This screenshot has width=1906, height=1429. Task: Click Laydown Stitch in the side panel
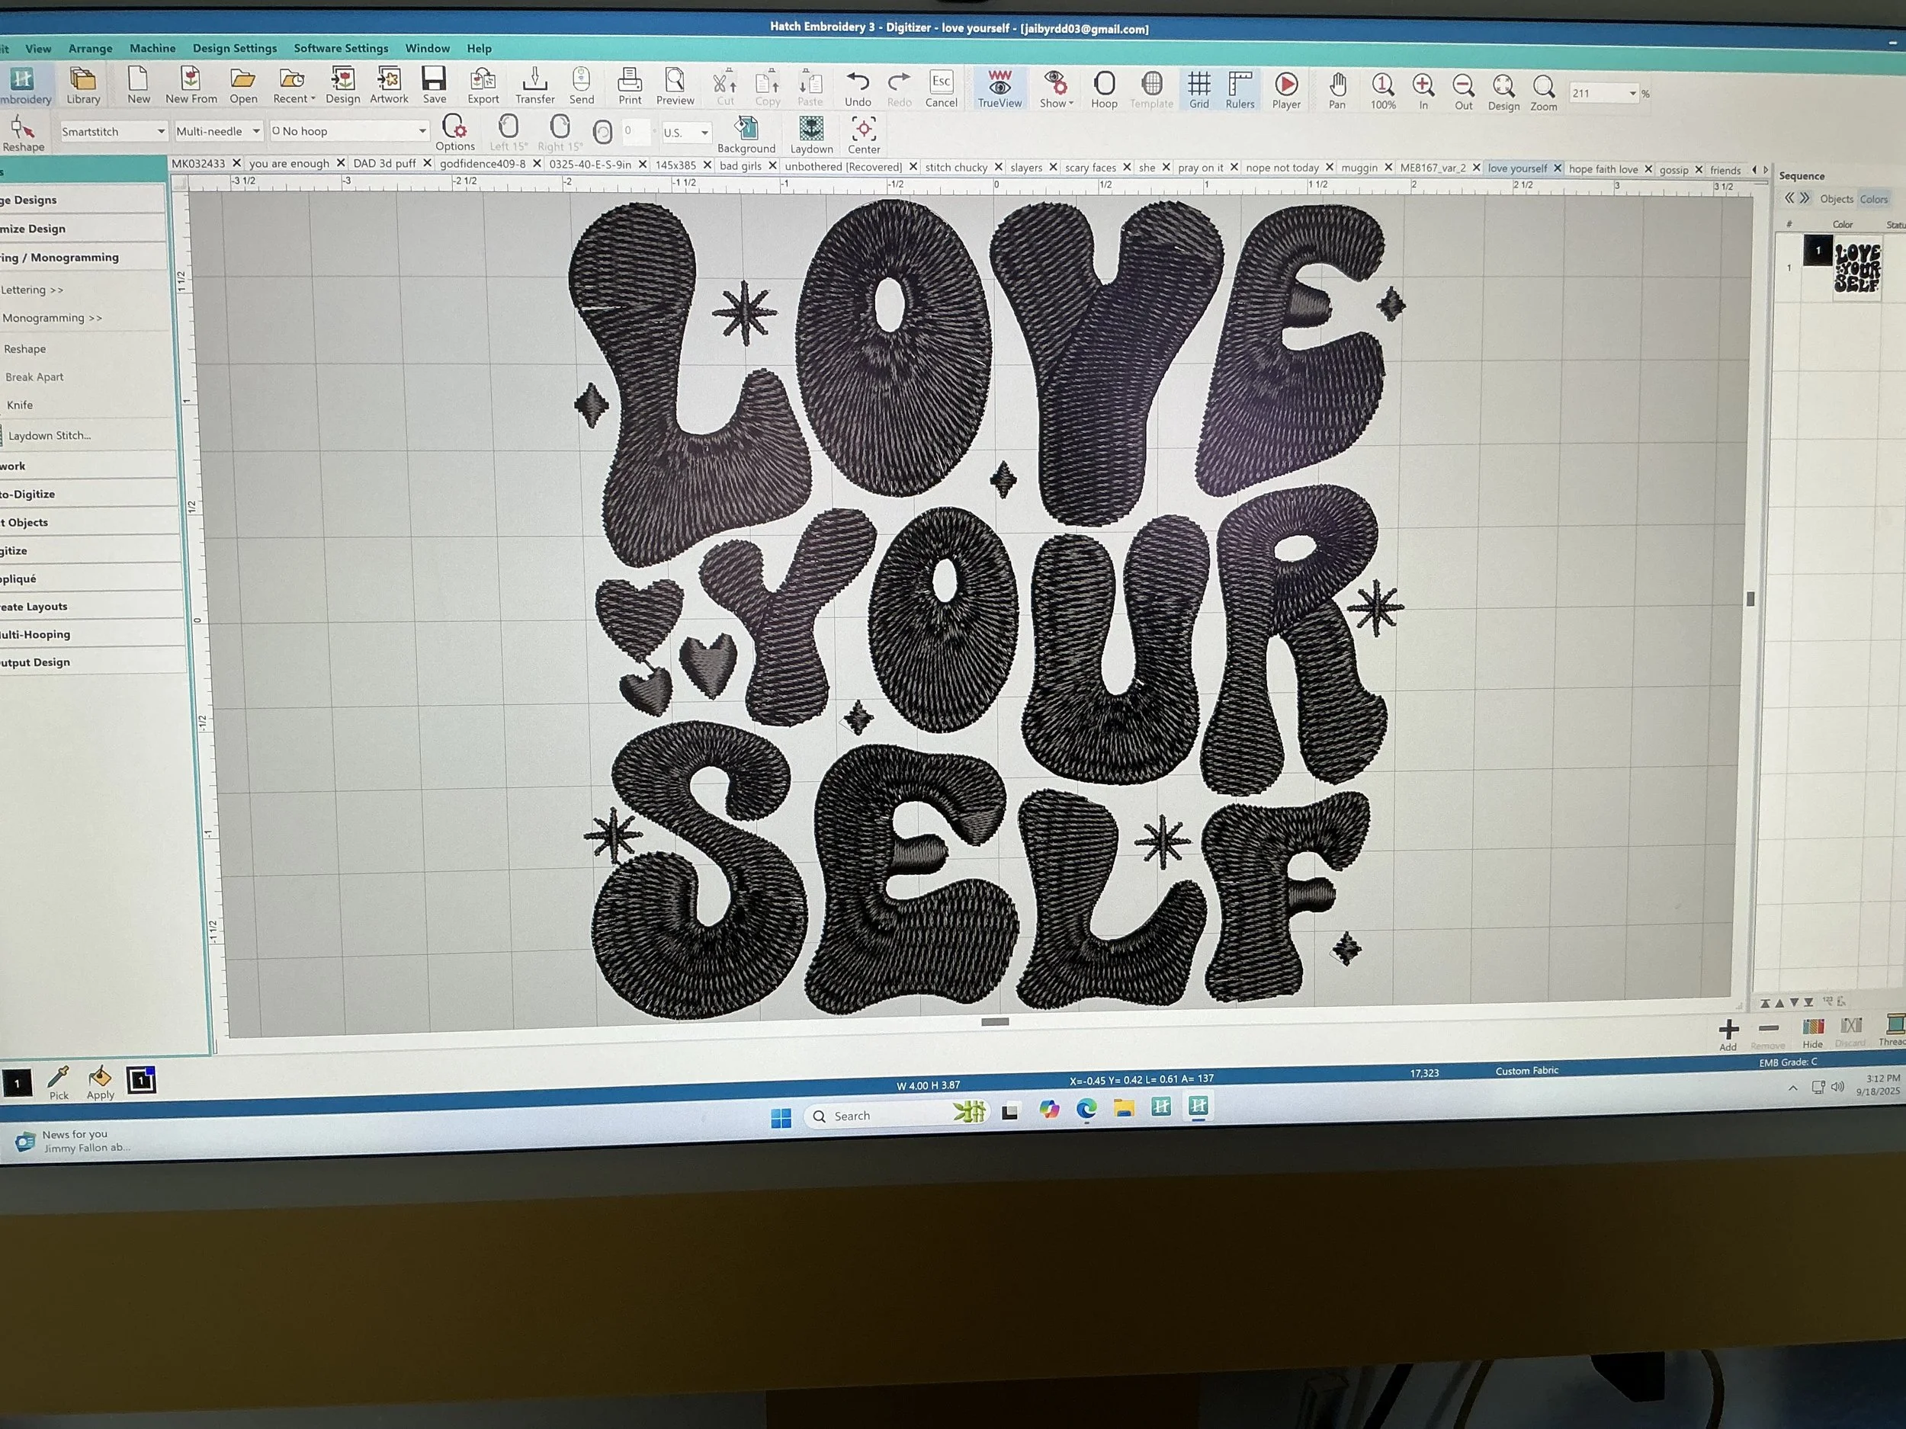(x=49, y=435)
